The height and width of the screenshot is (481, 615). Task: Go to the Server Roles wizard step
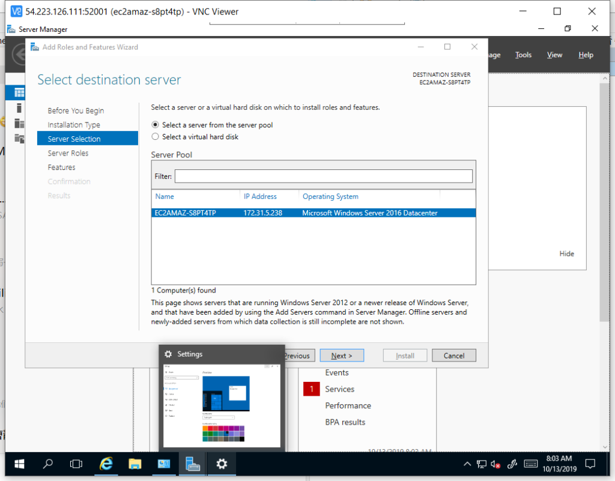pos(68,153)
